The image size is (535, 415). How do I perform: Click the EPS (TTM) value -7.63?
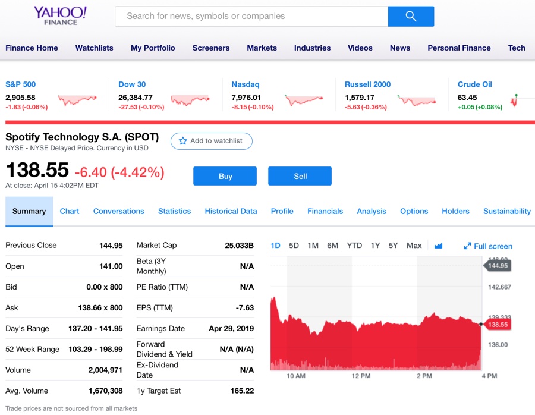click(245, 308)
